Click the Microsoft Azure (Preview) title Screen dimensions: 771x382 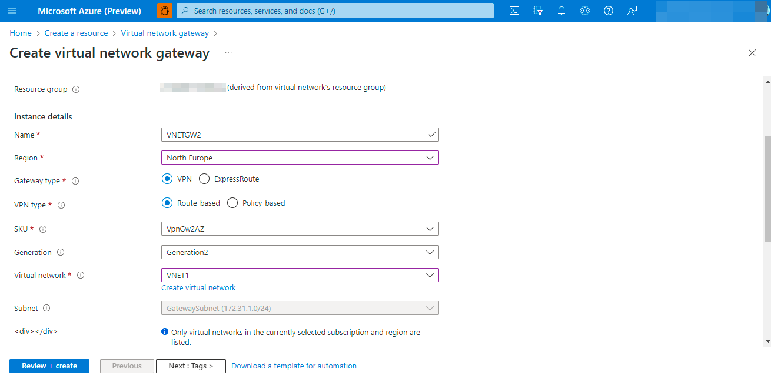point(89,11)
